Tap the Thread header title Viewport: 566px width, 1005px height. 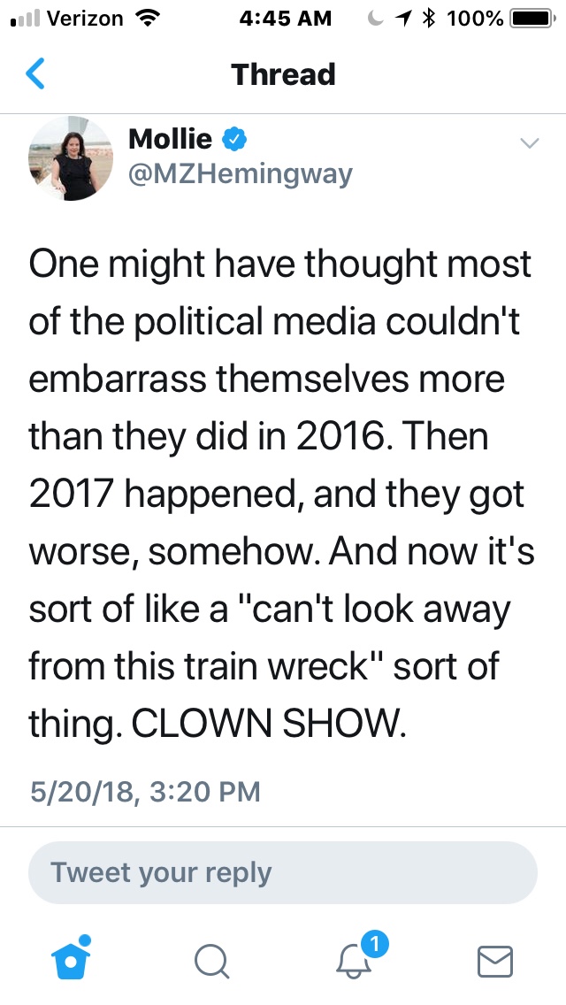(x=283, y=74)
